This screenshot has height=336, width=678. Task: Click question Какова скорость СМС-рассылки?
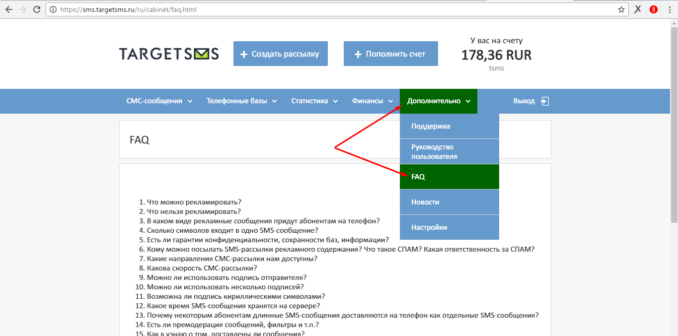tap(202, 268)
